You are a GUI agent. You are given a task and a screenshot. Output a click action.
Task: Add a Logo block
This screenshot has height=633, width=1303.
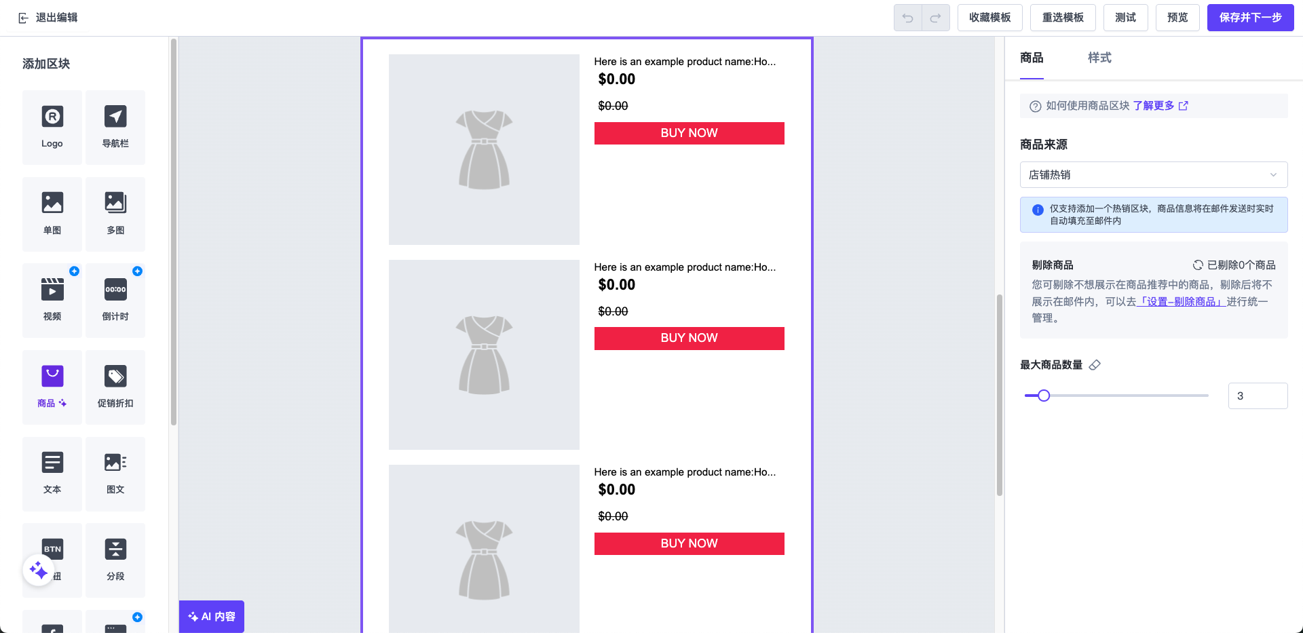(x=52, y=128)
